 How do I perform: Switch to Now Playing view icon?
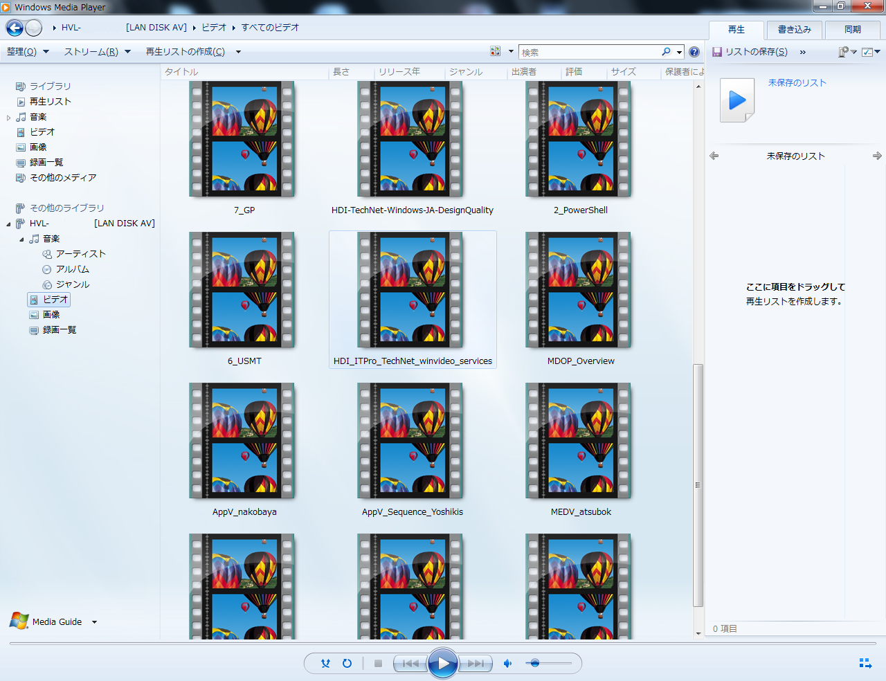(865, 663)
